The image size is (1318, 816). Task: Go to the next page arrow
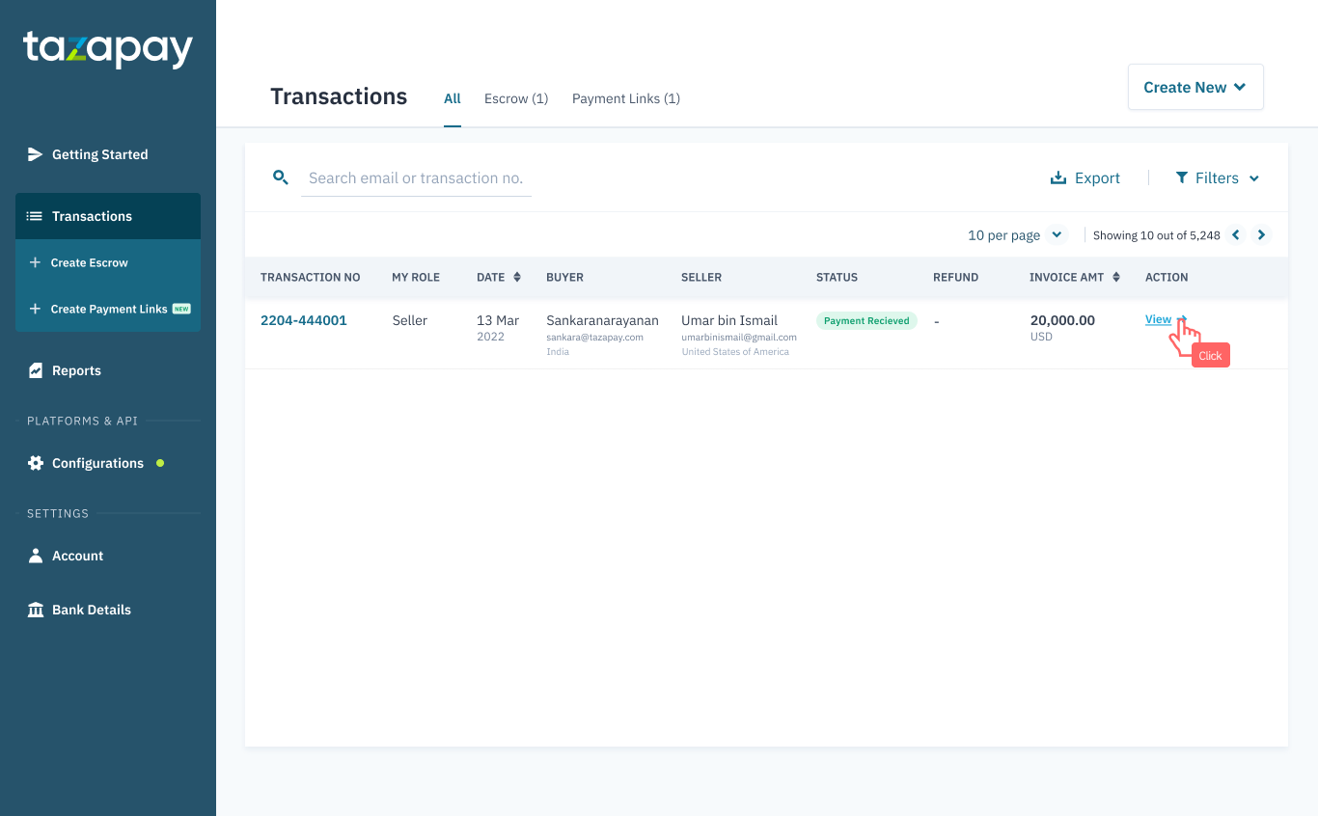pos(1261,234)
